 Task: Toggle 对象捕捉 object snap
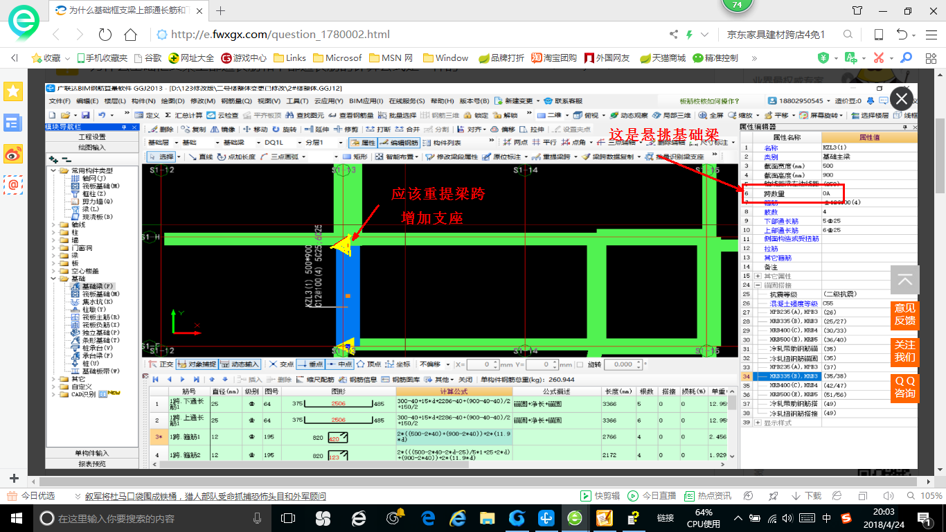click(197, 364)
